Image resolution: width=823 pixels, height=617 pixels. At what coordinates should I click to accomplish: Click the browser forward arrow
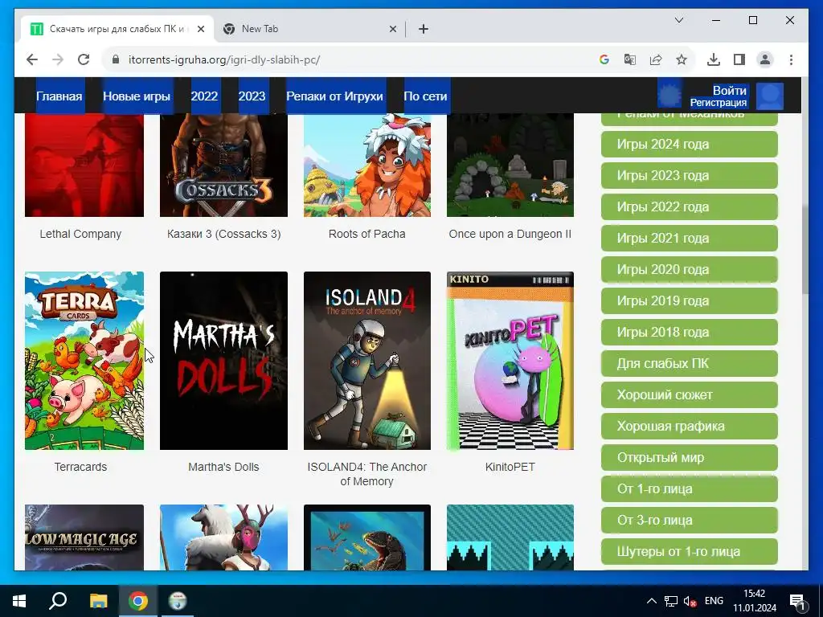tap(58, 59)
